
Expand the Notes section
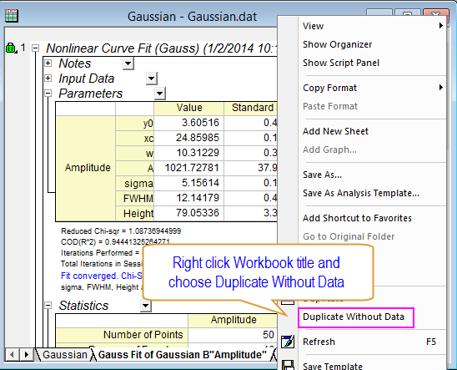tap(48, 63)
